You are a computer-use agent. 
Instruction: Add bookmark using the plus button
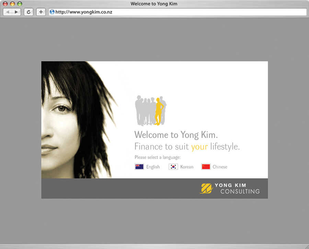41,12
